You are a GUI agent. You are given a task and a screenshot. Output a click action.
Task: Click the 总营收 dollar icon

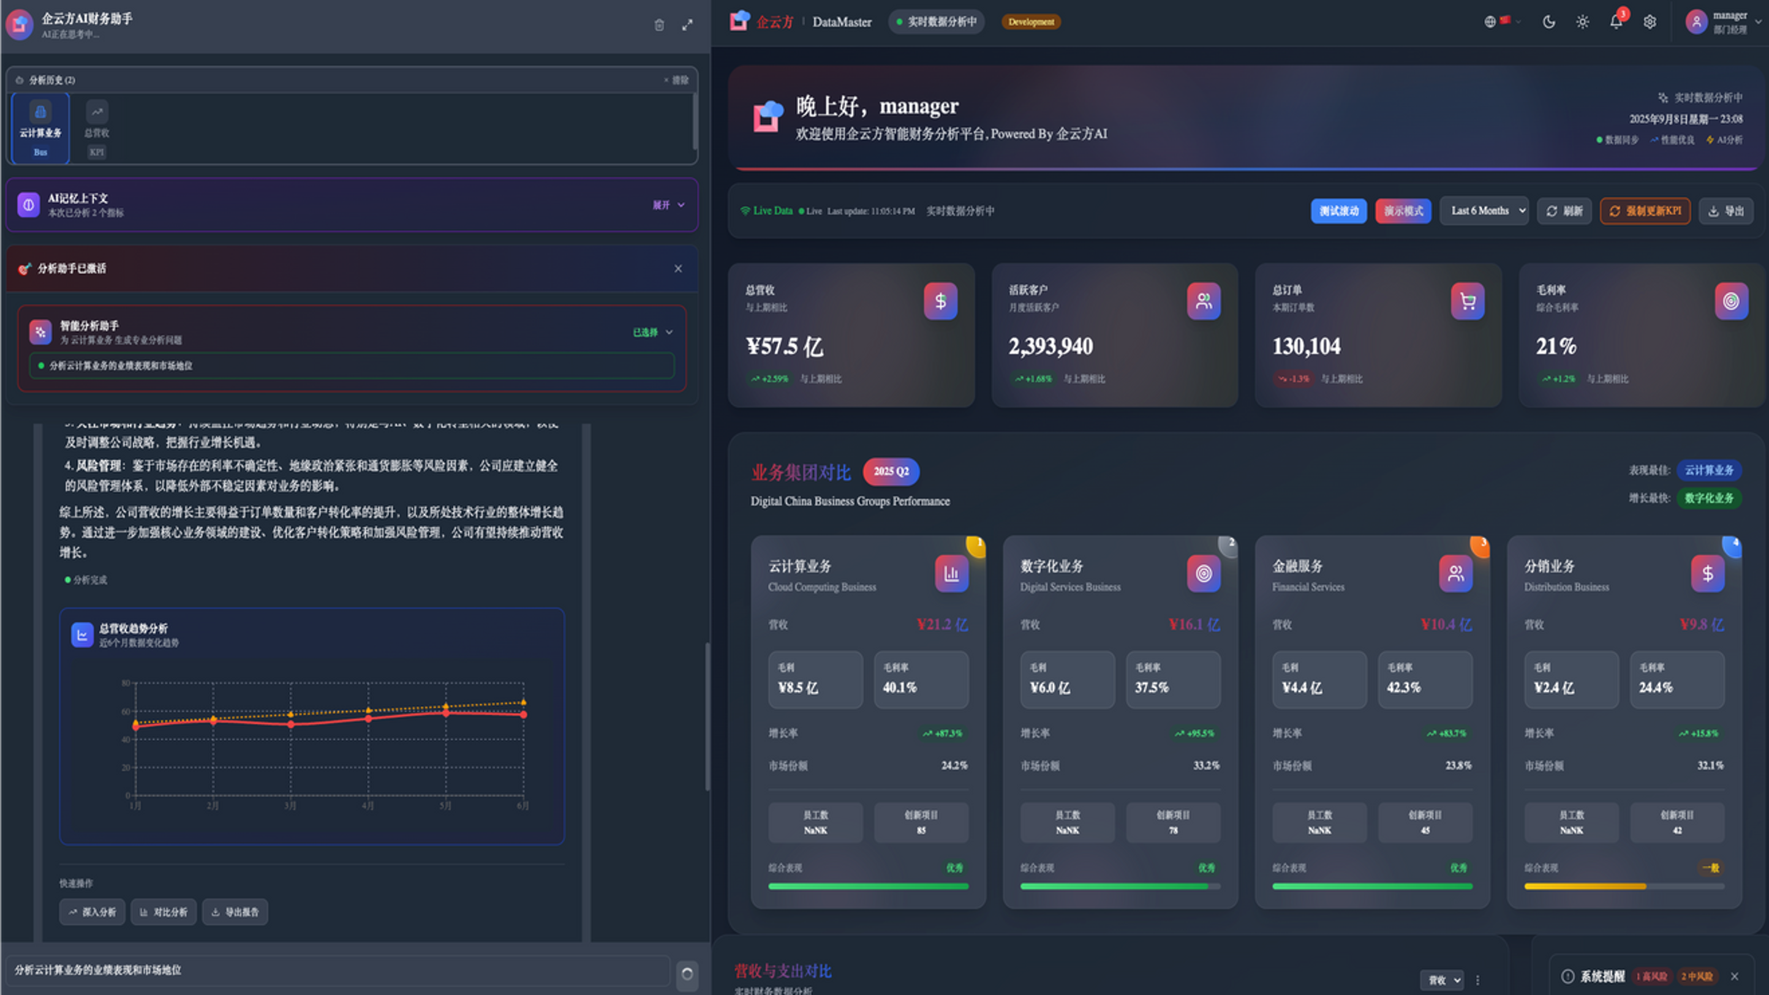pos(940,301)
